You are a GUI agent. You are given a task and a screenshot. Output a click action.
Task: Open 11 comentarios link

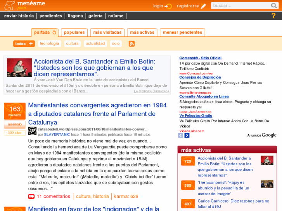(x=54, y=196)
